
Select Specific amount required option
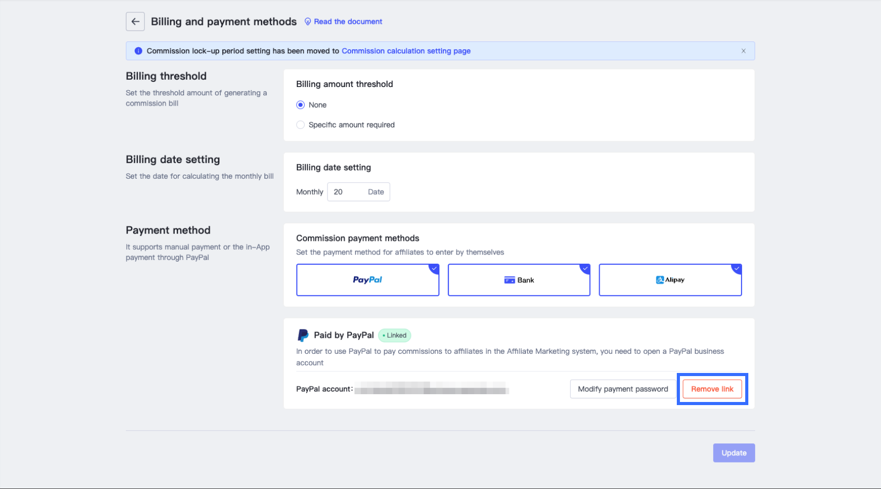tap(301, 125)
